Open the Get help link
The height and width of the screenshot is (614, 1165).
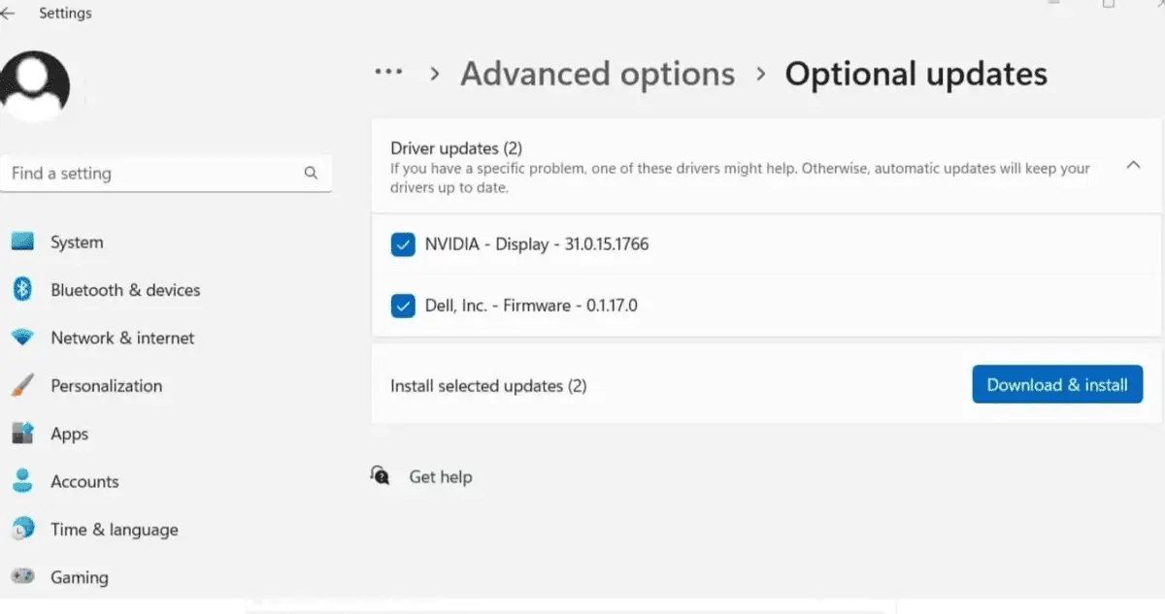tap(440, 477)
